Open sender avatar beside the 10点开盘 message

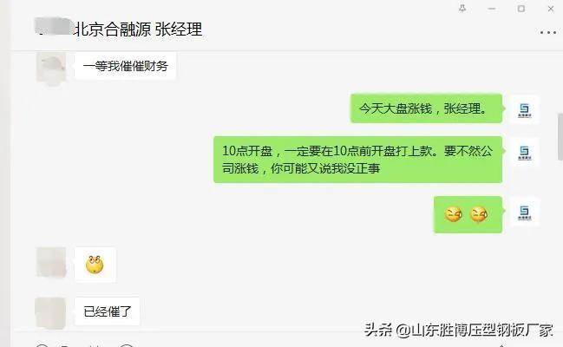pos(525,152)
